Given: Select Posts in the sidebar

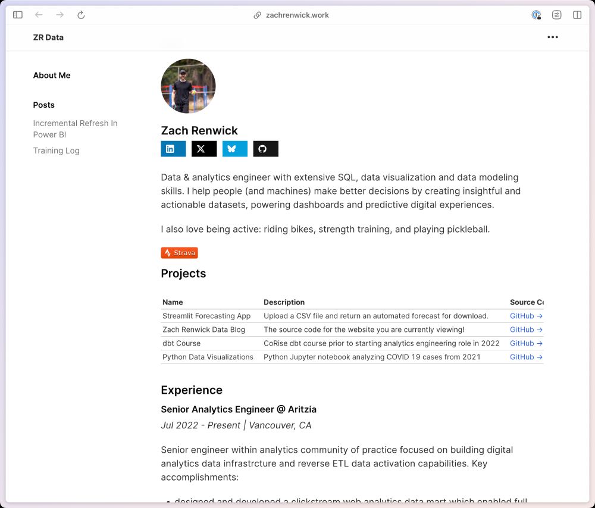Looking at the screenshot, I should (43, 105).
